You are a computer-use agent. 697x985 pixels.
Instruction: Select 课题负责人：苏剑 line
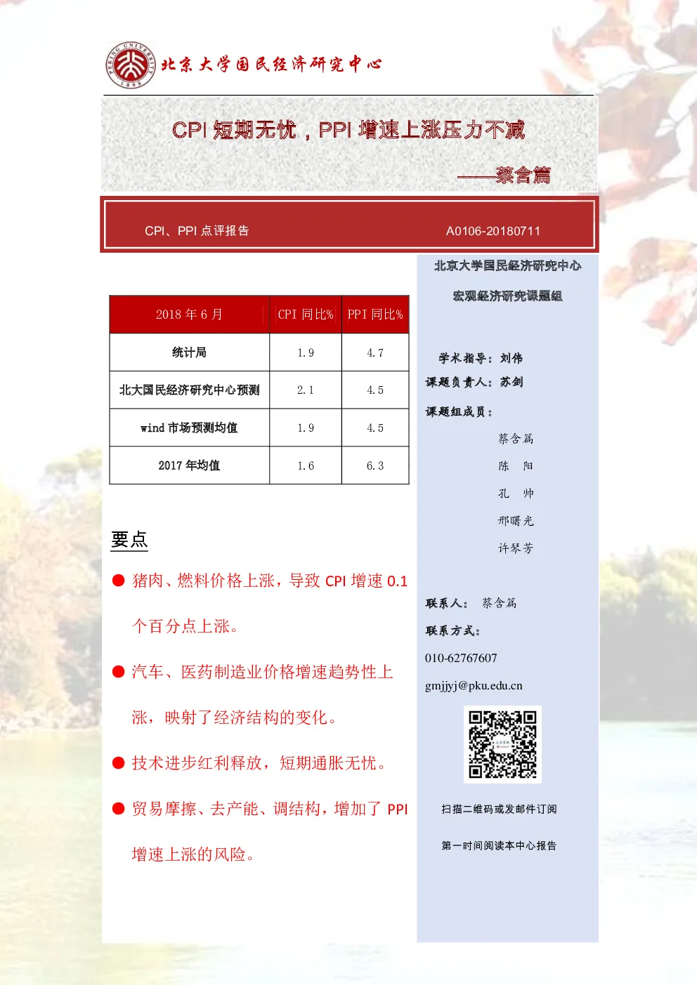474,382
